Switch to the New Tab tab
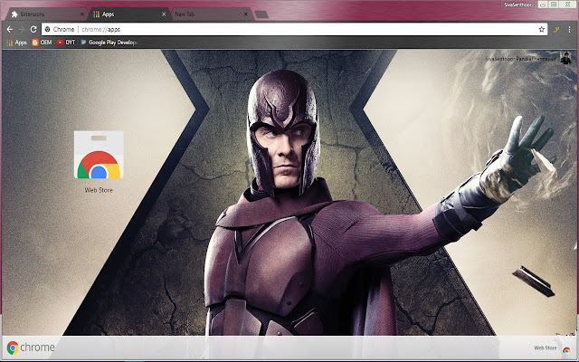579x362 pixels. [209, 14]
